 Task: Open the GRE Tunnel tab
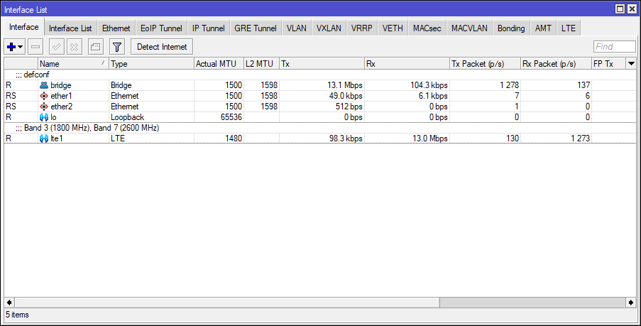(256, 28)
